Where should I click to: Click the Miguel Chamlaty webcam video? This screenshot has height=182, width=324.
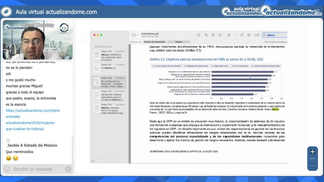tap(38, 40)
